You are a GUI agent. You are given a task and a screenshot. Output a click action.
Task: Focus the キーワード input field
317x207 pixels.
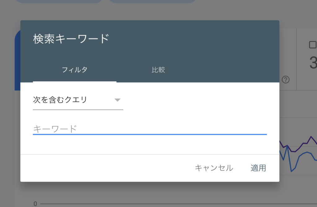(150, 129)
